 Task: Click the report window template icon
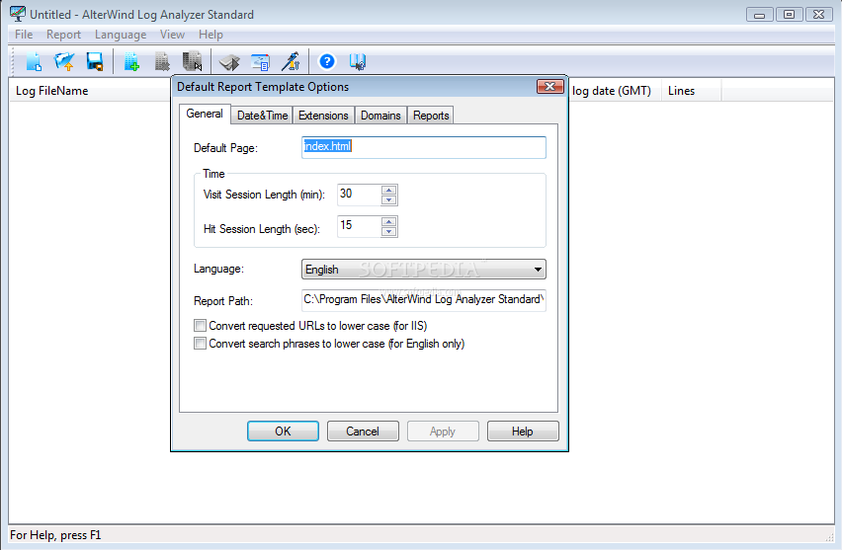[261, 62]
